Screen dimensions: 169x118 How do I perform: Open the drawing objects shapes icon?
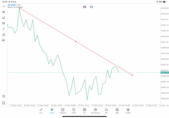3,35
